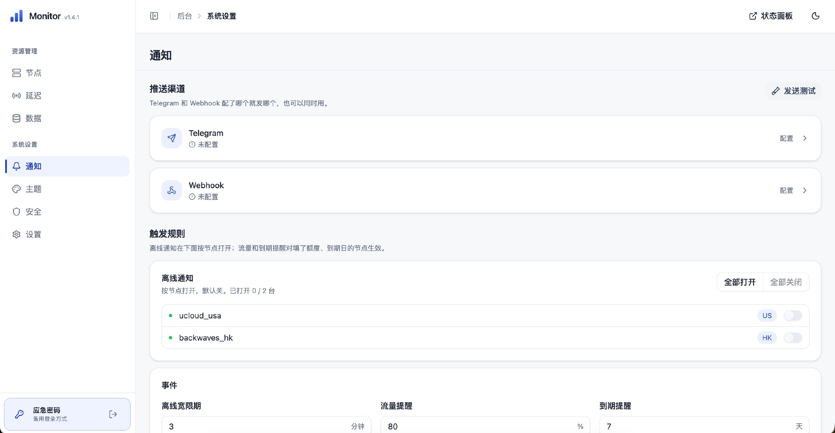
Task: Click the ucloud_usa node name
Action: (x=200, y=315)
